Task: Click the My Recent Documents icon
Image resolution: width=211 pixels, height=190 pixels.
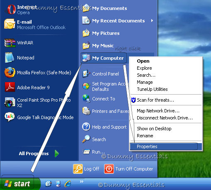Action: (86, 20)
